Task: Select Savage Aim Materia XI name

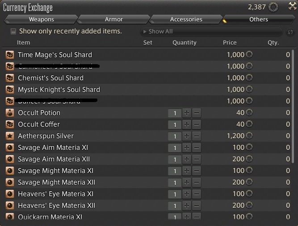Action: tap(53, 148)
